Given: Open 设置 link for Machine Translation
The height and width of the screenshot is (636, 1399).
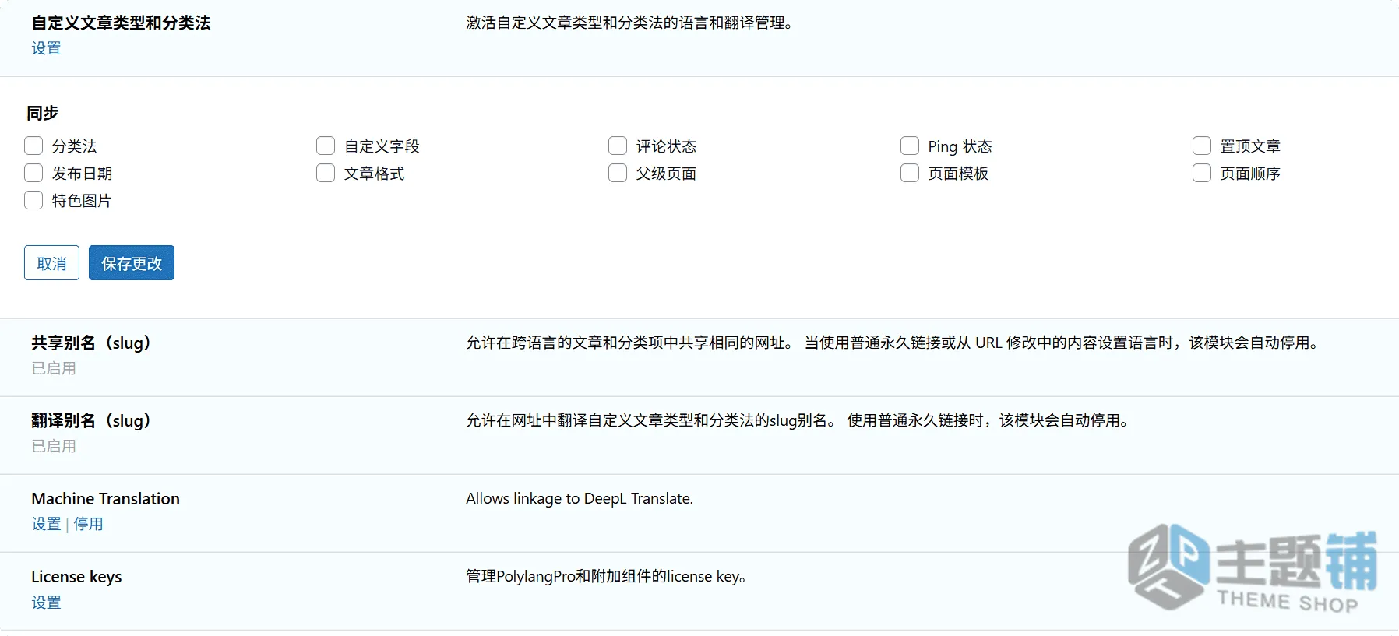Looking at the screenshot, I should tap(46, 524).
